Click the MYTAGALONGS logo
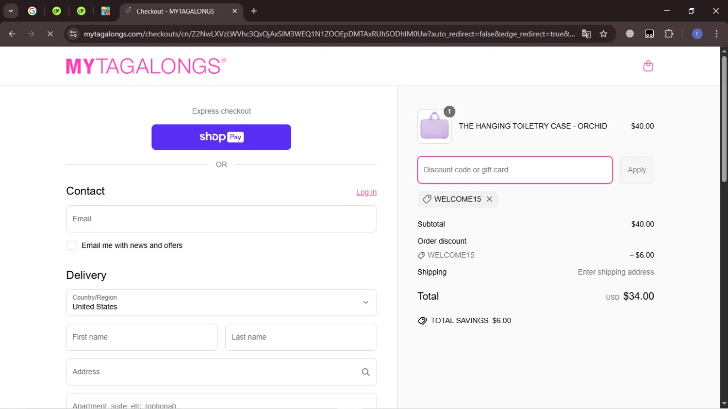The image size is (728, 409). (146, 66)
